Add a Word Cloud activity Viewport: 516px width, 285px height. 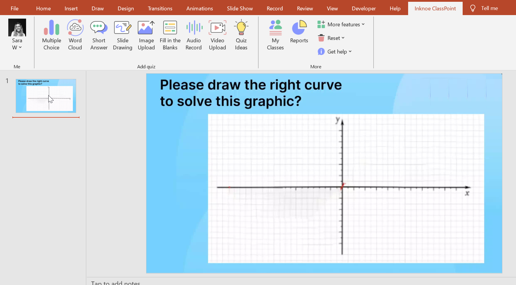tap(75, 35)
